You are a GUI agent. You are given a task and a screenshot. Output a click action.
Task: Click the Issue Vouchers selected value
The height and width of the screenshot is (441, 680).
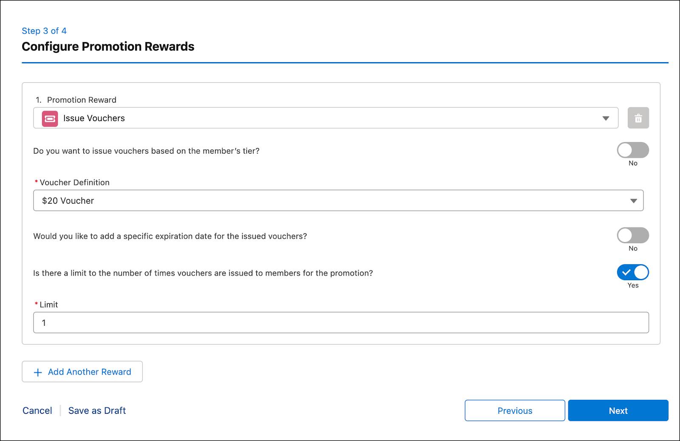93,118
